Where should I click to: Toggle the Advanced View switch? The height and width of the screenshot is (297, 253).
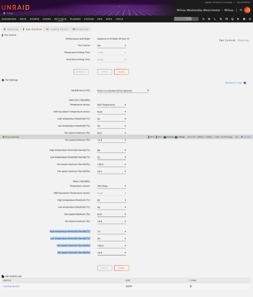tap(246, 83)
